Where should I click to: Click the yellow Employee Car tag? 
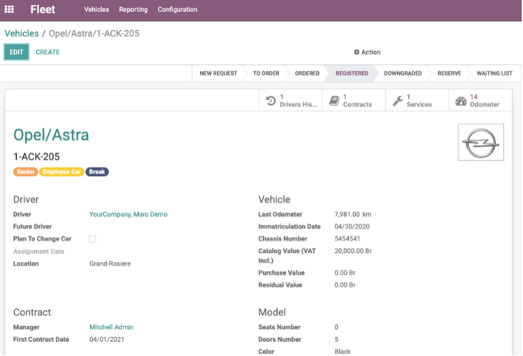coord(62,172)
